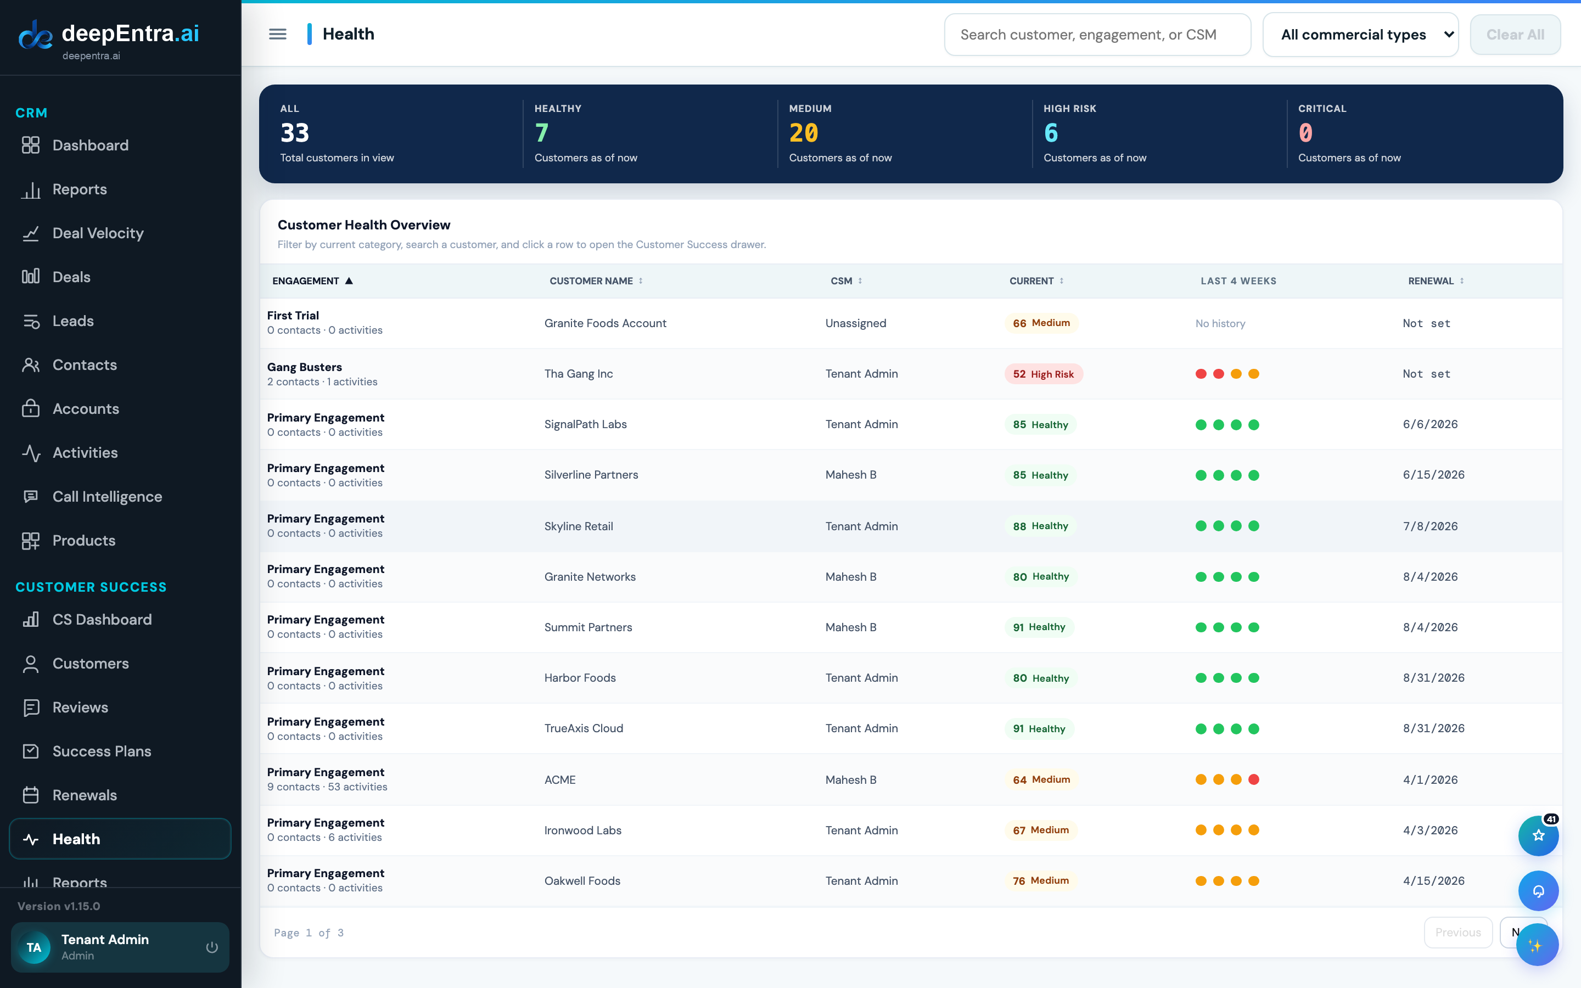The width and height of the screenshot is (1581, 988).
Task: Filter by Medium customers card
Action: tap(904, 133)
